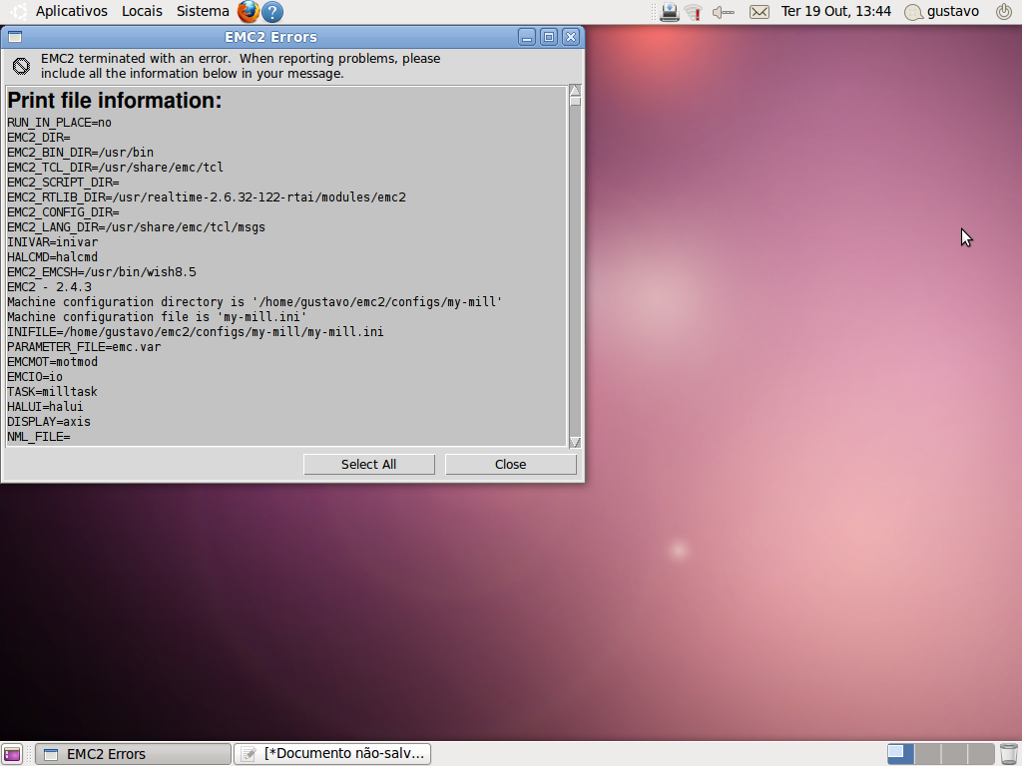1022x766 pixels.
Task: Click the 'EMC2 terminated with an error' message
Action: 241,66
